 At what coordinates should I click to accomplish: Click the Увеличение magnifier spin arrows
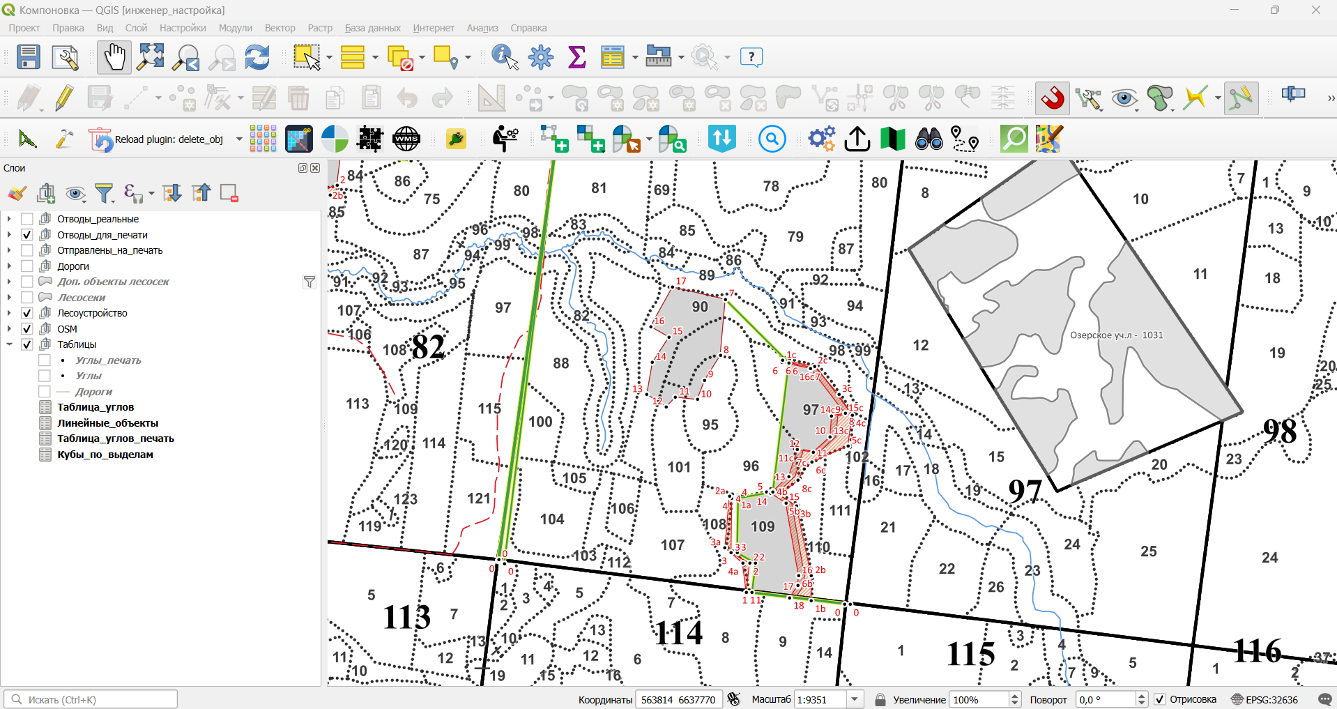pos(1015,699)
